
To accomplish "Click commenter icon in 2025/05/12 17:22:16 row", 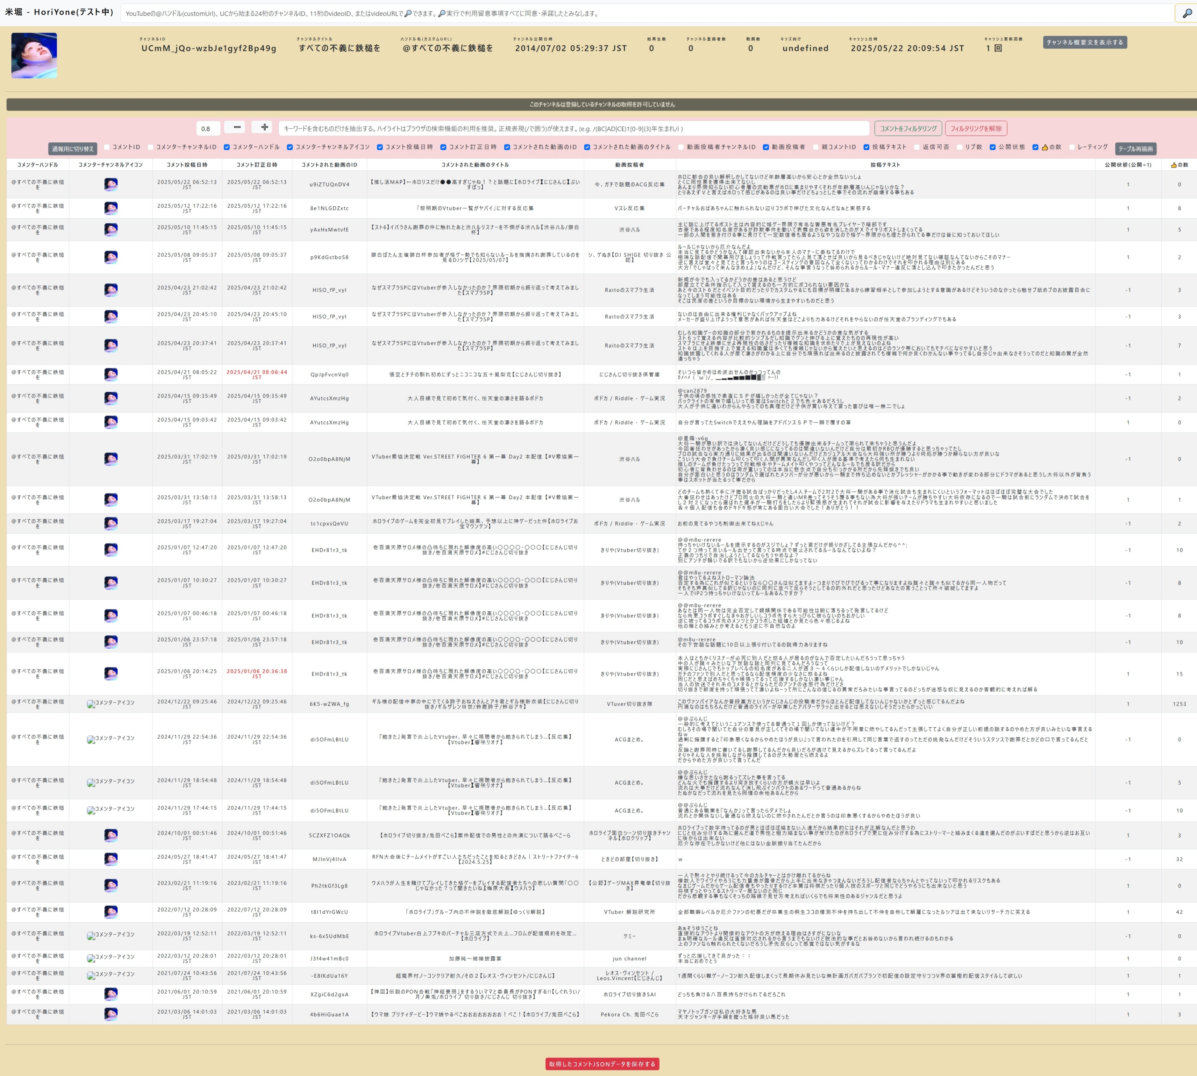I will 111,208.
